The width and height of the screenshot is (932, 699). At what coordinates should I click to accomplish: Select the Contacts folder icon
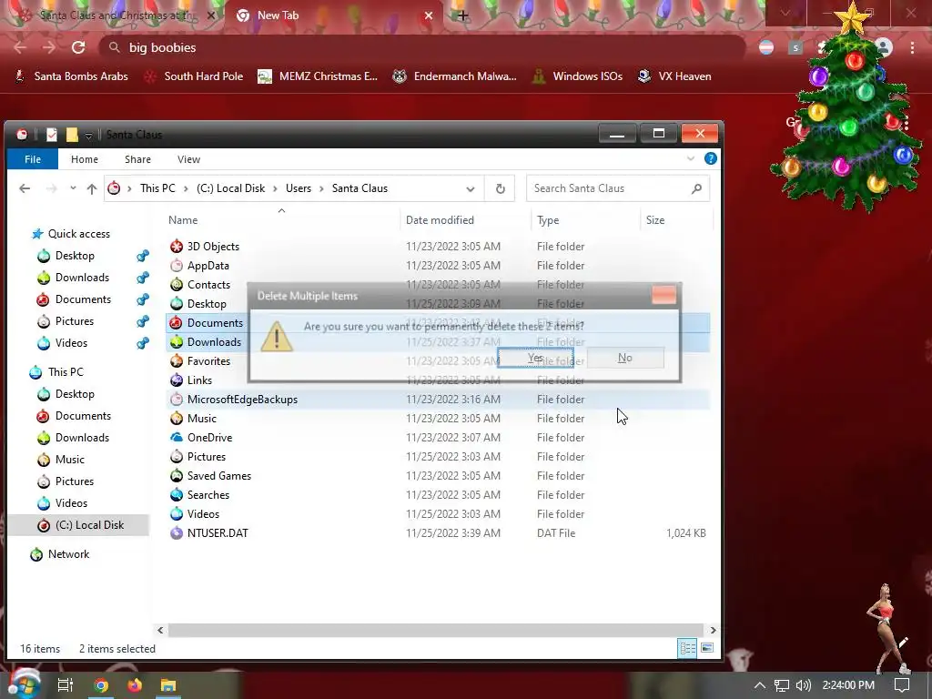177,285
